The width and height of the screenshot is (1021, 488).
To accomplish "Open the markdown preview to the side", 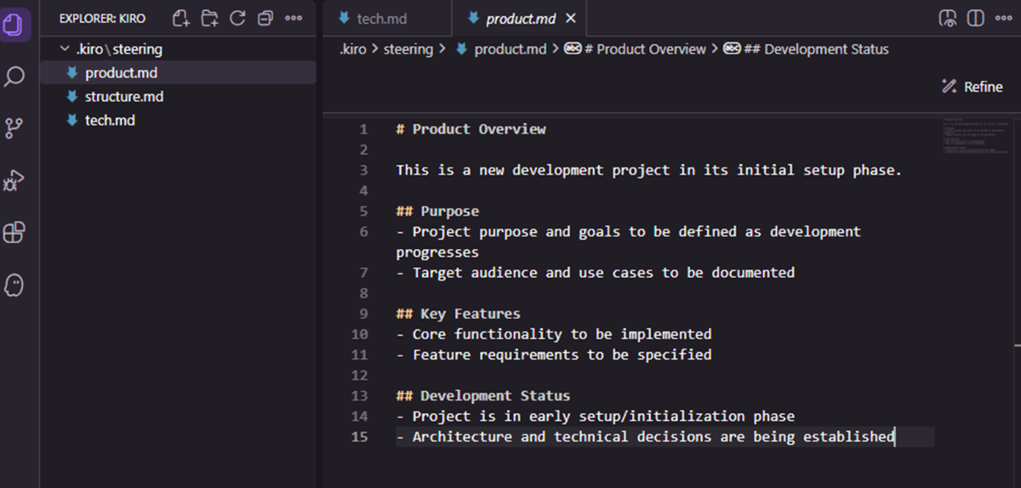I will coord(947,18).
